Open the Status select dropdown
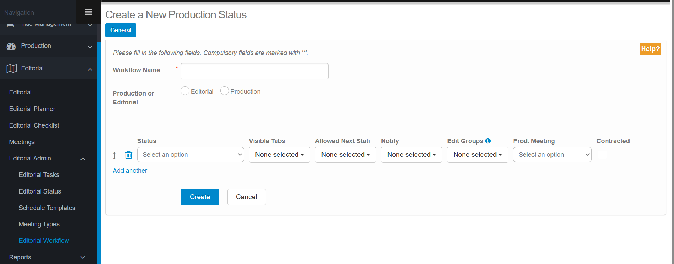This screenshot has height=264, width=674. click(x=191, y=155)
